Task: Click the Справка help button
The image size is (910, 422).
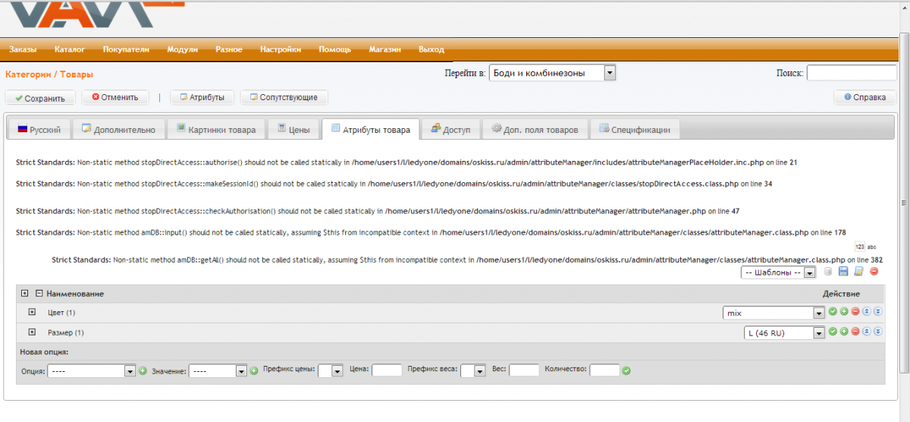Action: coord(864,97)
